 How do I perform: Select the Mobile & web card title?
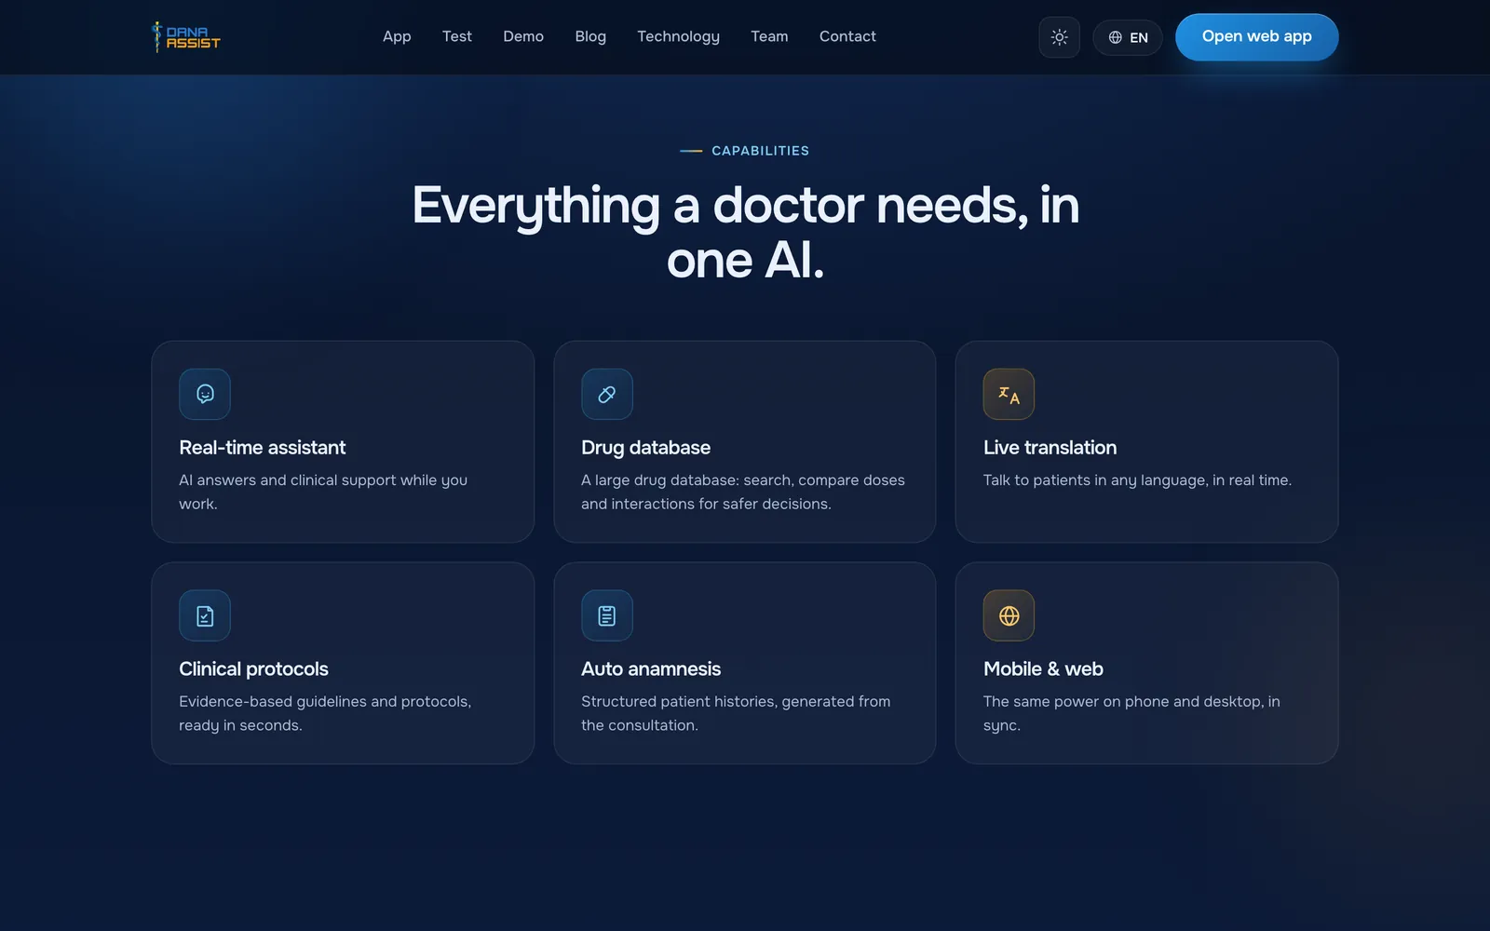click(x=1043, y=669)
